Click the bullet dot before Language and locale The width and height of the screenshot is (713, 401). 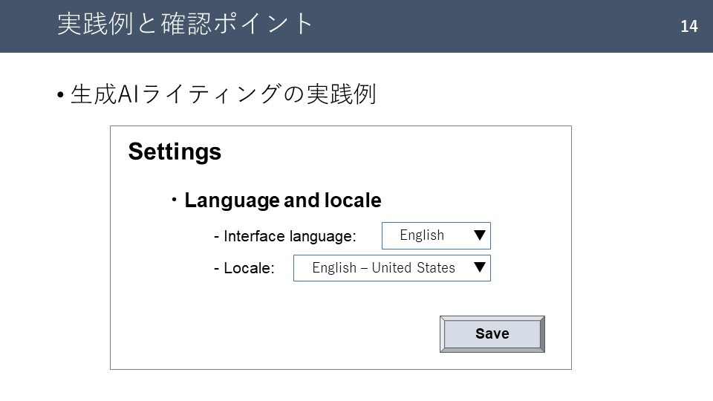(174, 200)
